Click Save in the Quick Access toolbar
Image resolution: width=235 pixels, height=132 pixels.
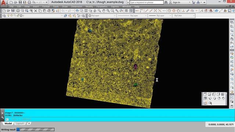click(x=20, y=2)
